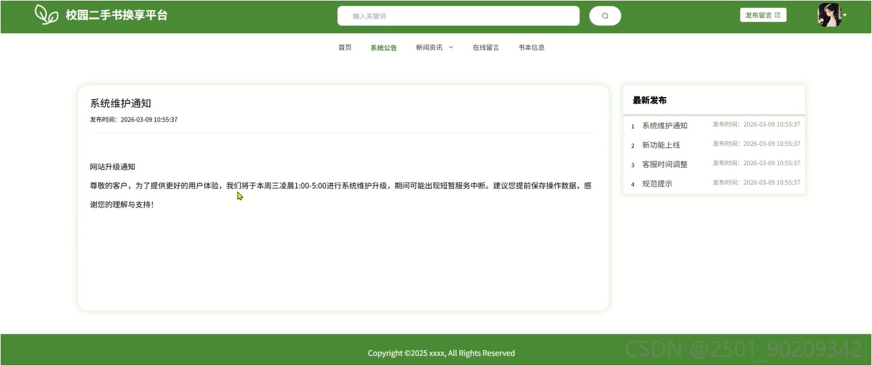Screen dimensions: 872x366
Task: Go to 首页 navigation tab
Action: coord(345,48)
